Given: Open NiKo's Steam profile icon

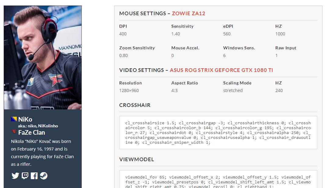Looking at the screenshot, I should click(x=44, y=176).
